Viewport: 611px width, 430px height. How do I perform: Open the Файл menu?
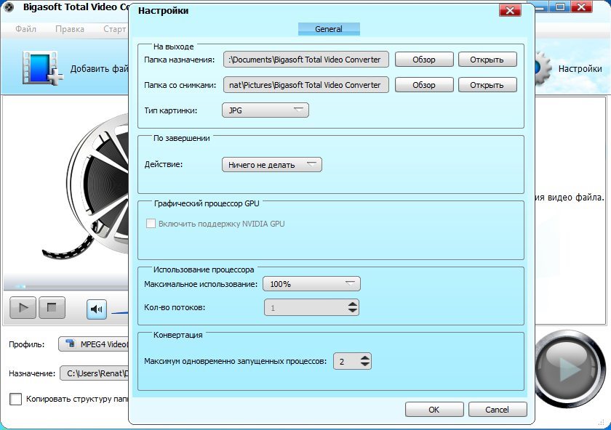[25, 29]
